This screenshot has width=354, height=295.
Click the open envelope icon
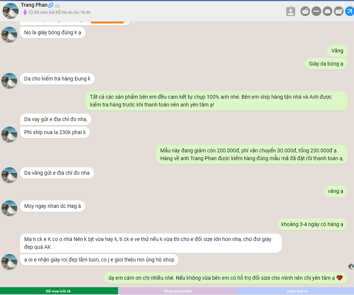pos(327,12)
